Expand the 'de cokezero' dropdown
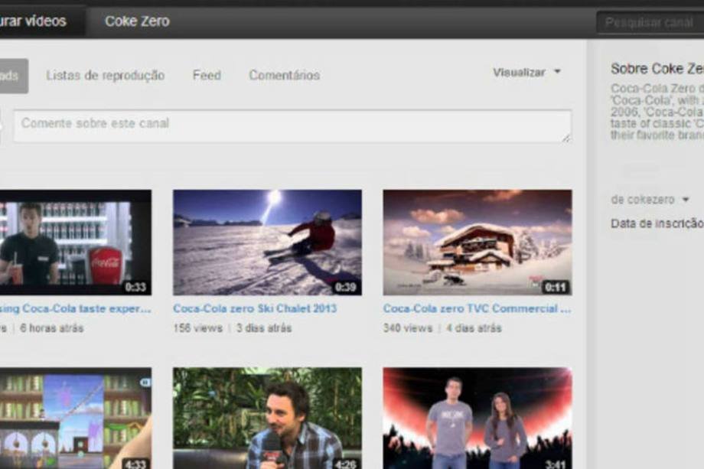This screenshot has width=704, height=469. tap(650, 200)
